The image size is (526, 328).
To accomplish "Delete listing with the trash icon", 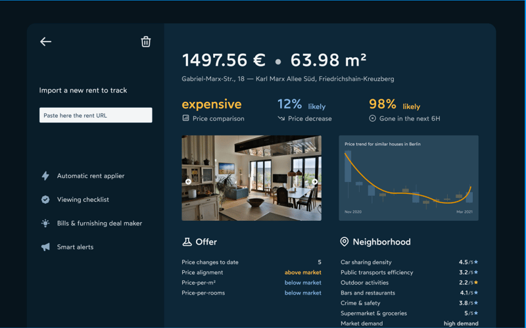I will pos(146,41).
